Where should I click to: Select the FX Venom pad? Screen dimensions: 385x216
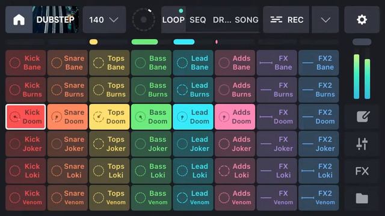277,198
